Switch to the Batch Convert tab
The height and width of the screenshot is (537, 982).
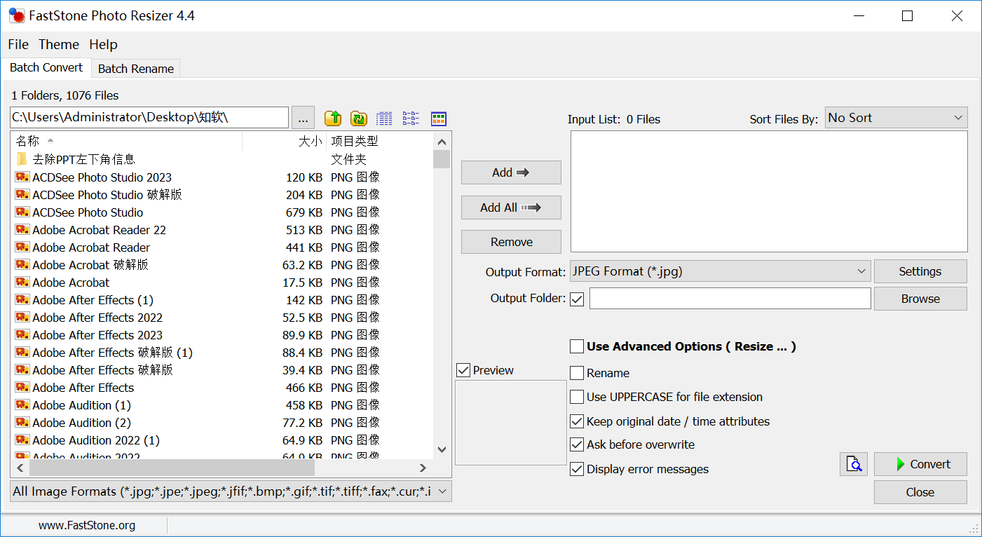click(x=46, y=67)
